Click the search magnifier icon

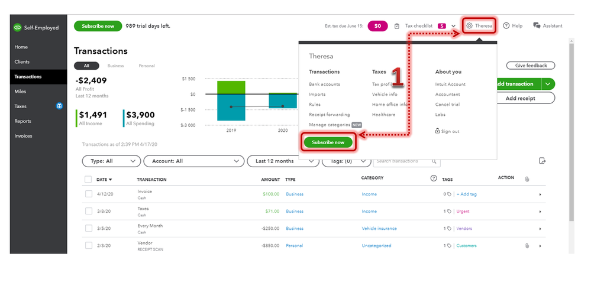click(434, 161)
